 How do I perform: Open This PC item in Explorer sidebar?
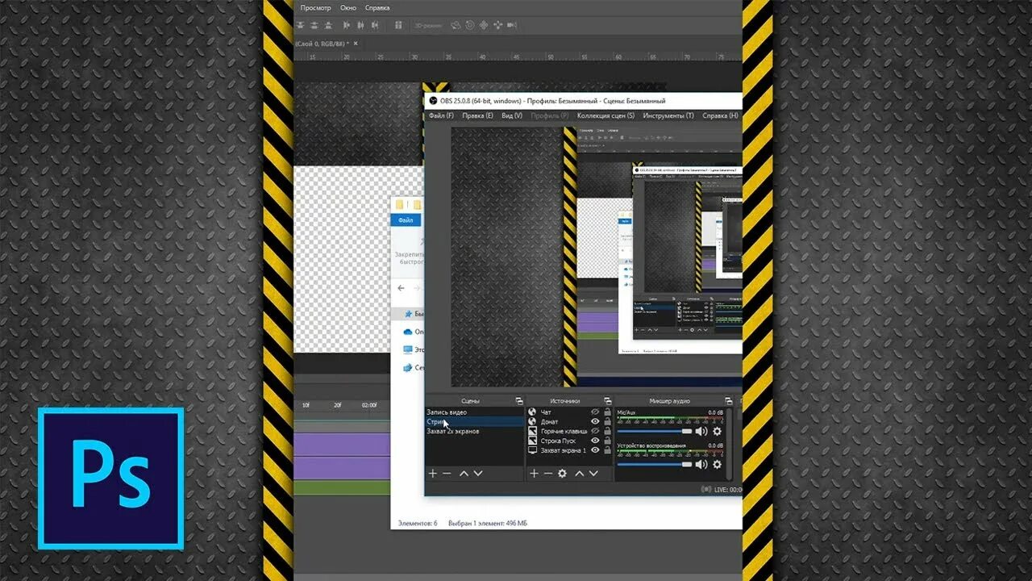[x=413, y=349]
